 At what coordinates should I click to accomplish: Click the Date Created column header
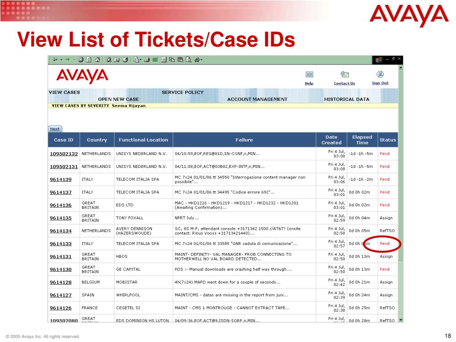(x=331, y=140)
